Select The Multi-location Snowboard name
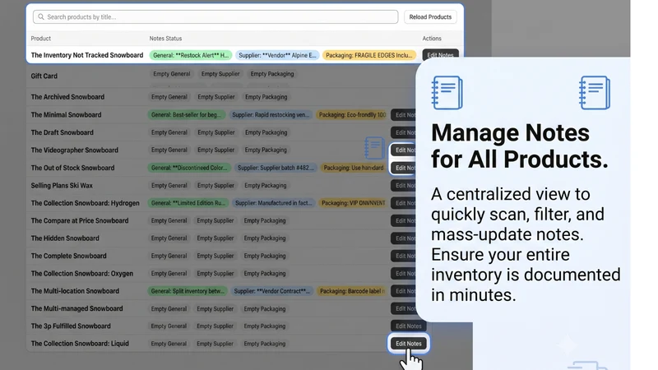Screen dimensions: 658x370 (x=75, y=291)
